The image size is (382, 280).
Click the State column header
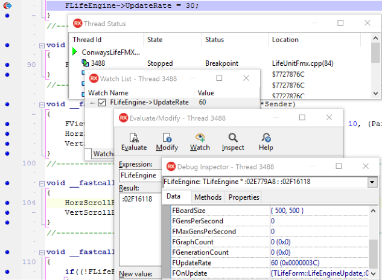173,40
